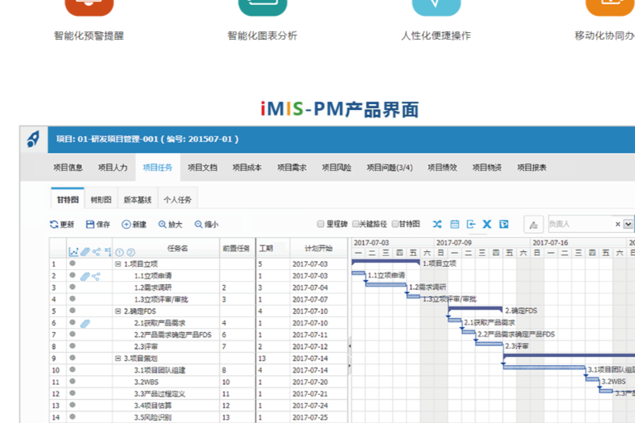
Task: Collapse the 2.确定FDS task group
Action: tap(118, 311)
